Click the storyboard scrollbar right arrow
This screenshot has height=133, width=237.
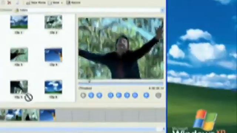[164, 129]
